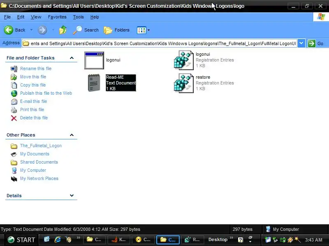
Task: Go up one folder level
Action: pyautogui.click(x=63, y=30)
